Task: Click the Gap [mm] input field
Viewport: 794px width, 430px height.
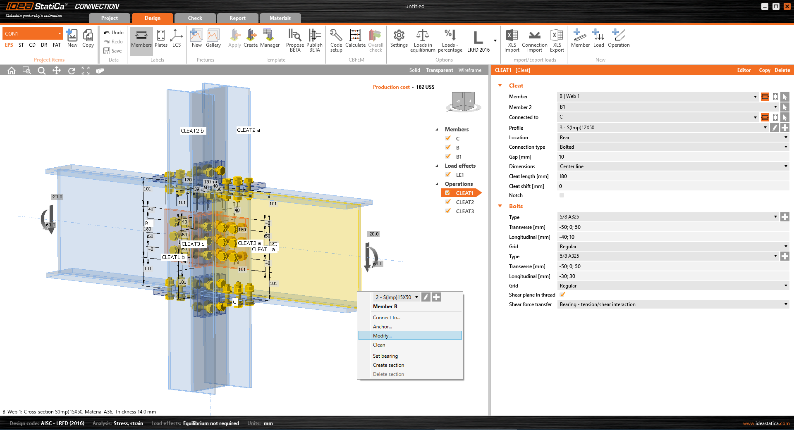Action: [x=672, y=157]
